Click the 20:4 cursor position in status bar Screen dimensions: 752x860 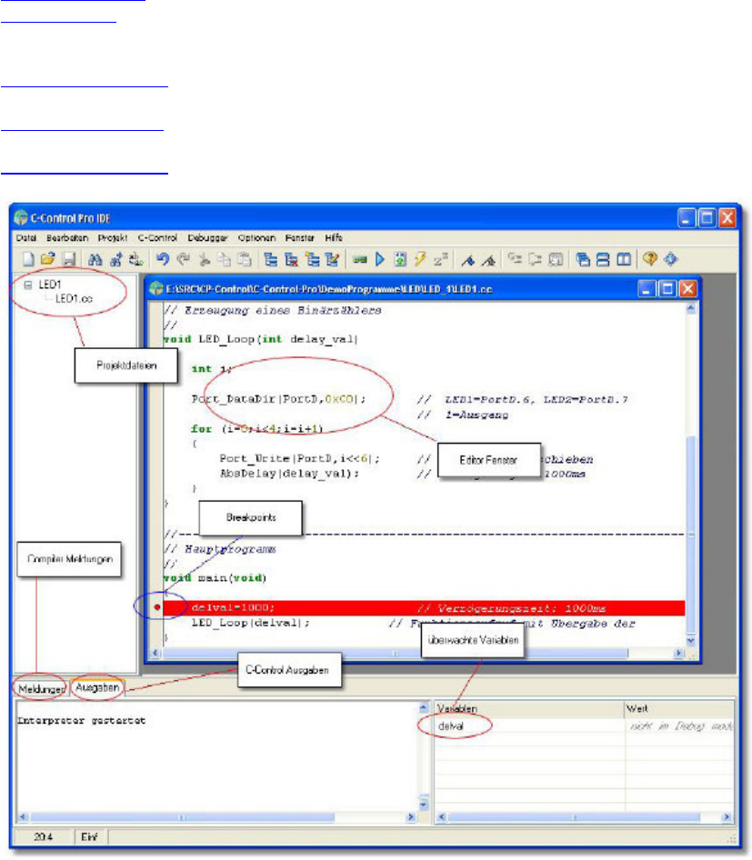[x=44, y=837]
